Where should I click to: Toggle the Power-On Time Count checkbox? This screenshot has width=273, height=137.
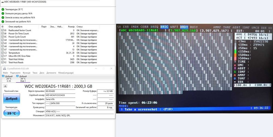tap(2, 33)
